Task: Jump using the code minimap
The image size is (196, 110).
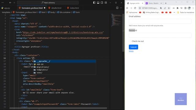Action: point(116,20)
